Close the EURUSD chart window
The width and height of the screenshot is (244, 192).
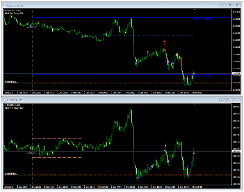[237, 5]
